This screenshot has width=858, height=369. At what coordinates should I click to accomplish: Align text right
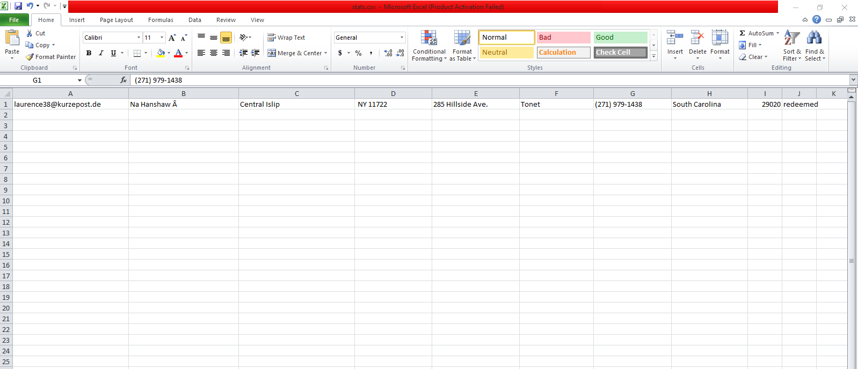tap(226, 53)
